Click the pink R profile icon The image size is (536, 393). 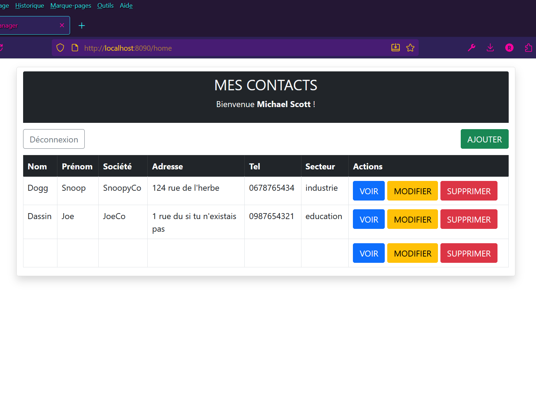(x=509, y=48)
